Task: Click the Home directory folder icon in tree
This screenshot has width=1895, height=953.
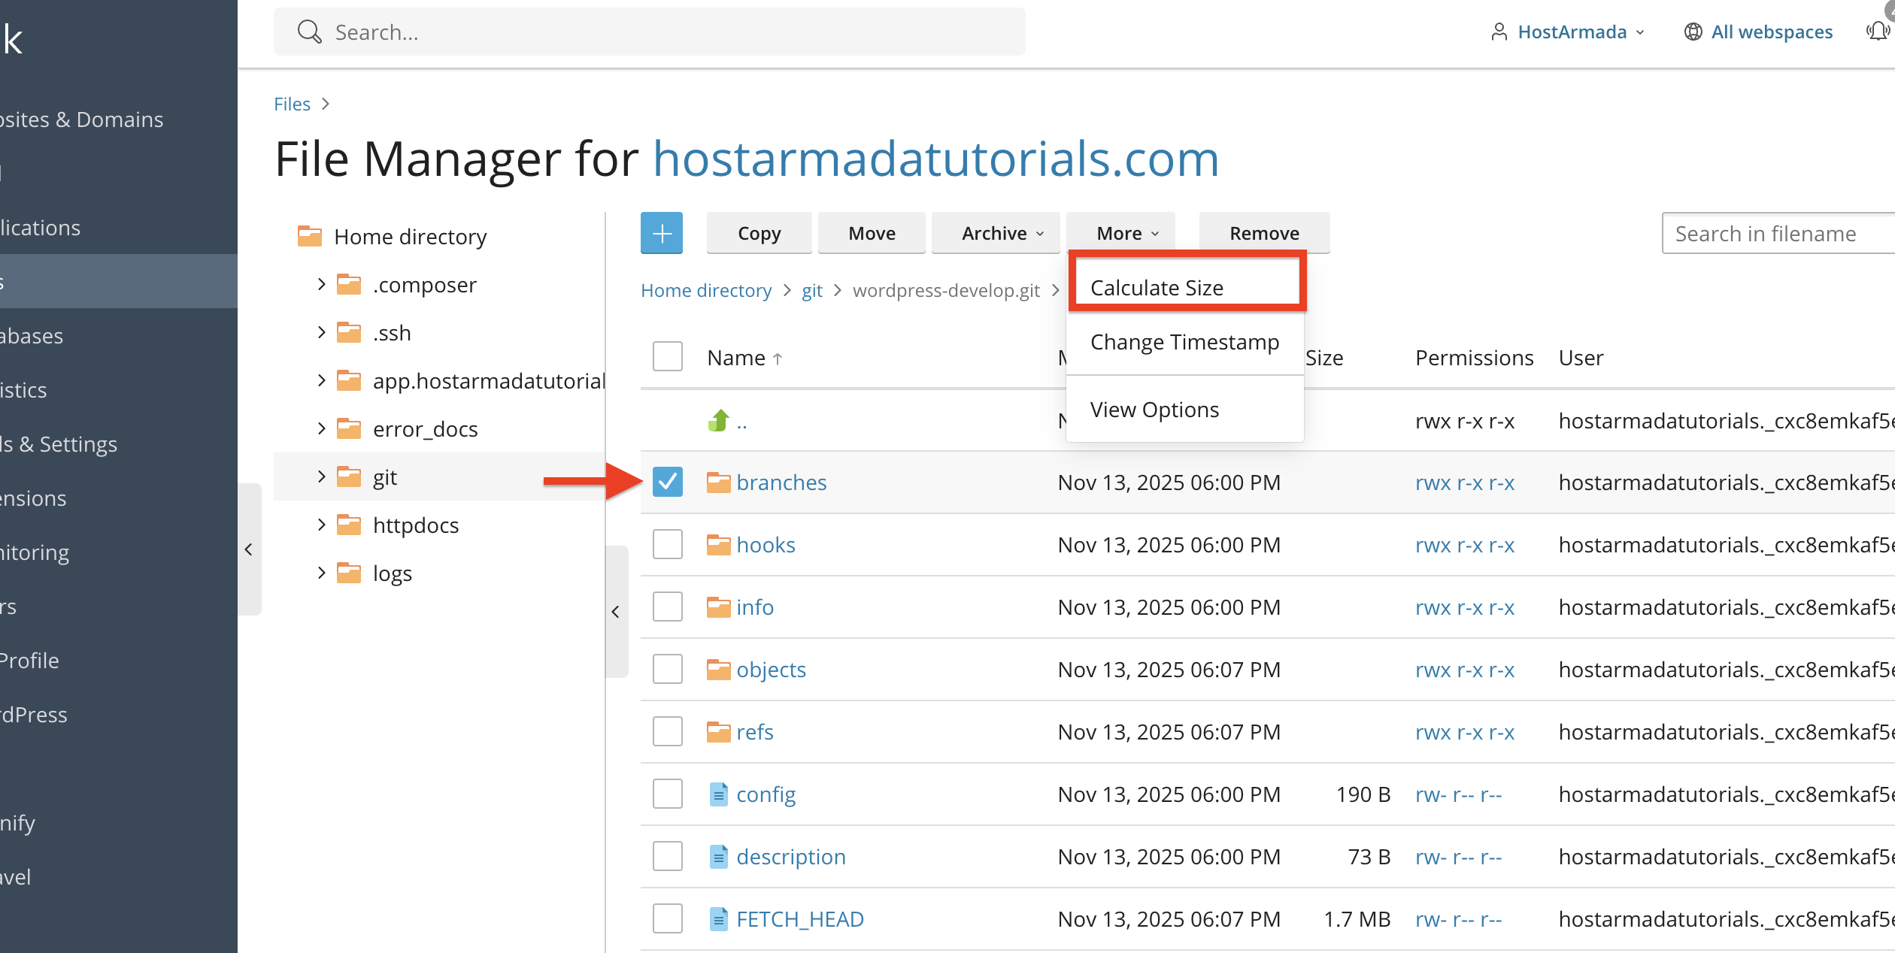Action: tap(310, 237)
